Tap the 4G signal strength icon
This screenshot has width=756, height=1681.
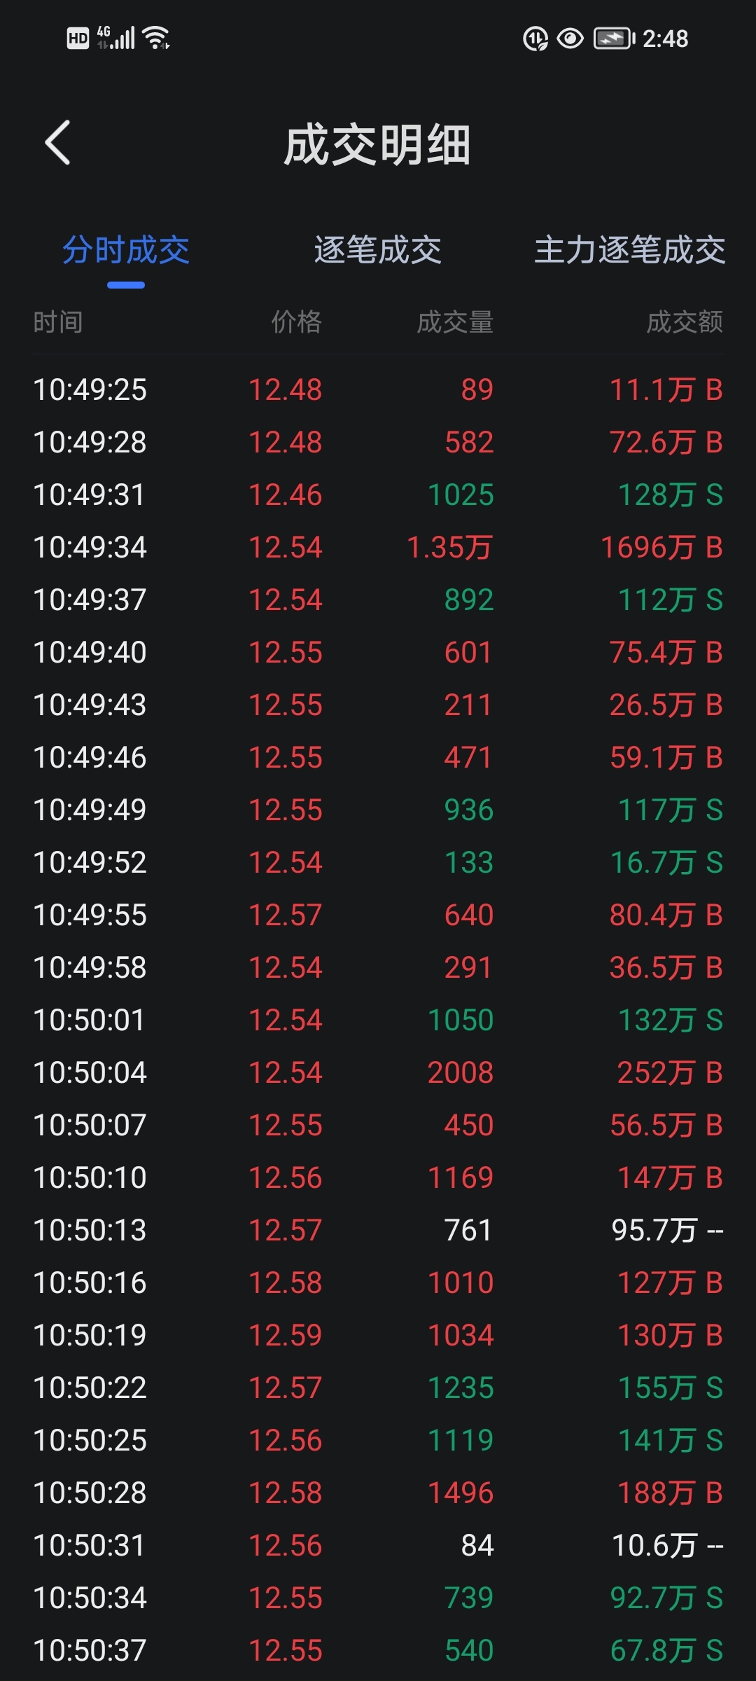[x=115, y=38]
